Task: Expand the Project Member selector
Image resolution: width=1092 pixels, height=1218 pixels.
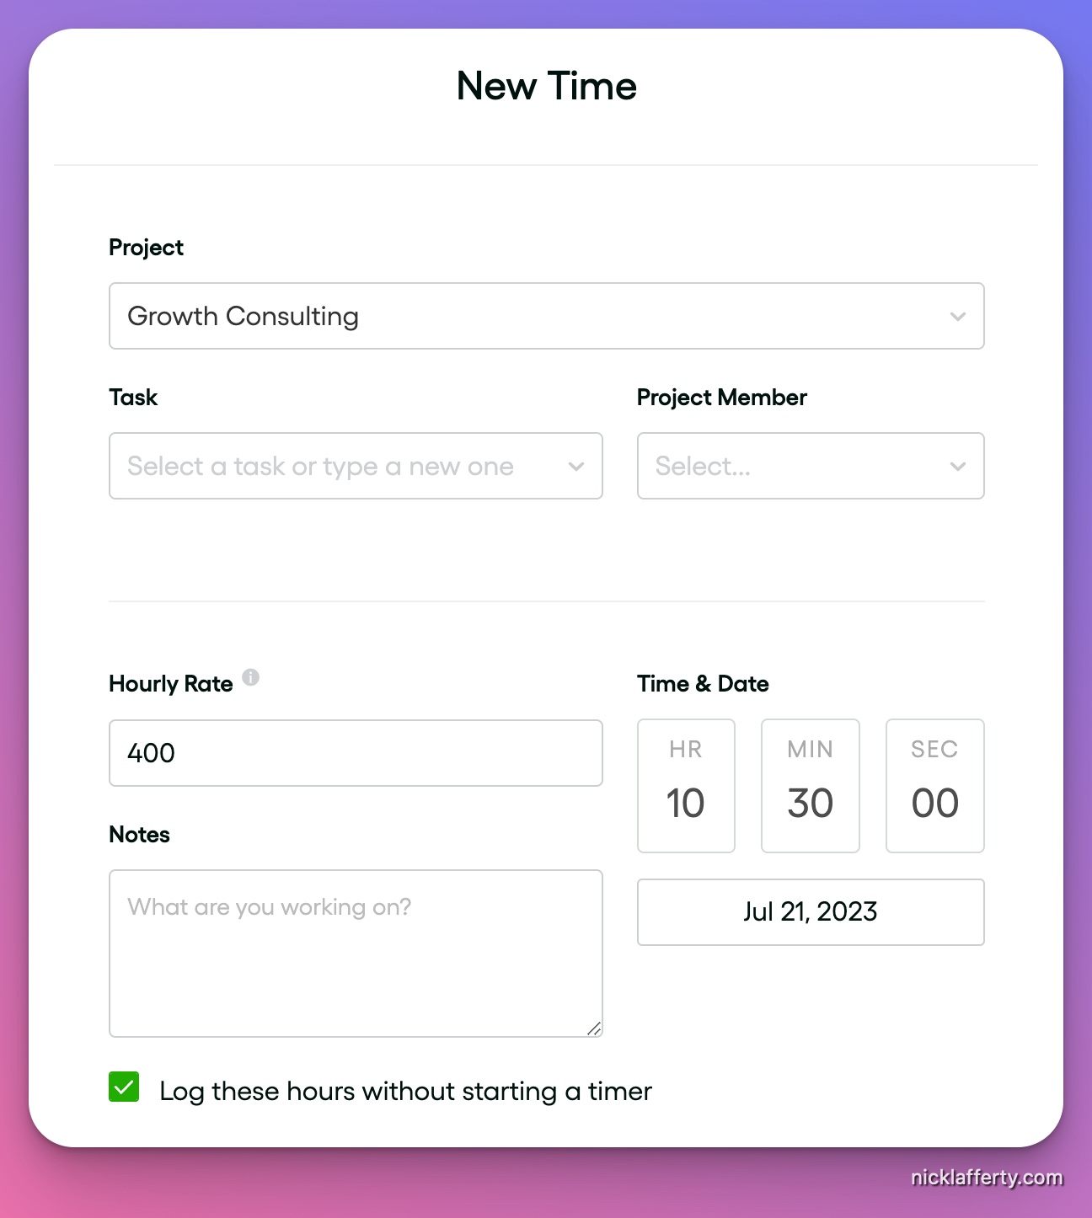Action: click(x=810, y=466)
